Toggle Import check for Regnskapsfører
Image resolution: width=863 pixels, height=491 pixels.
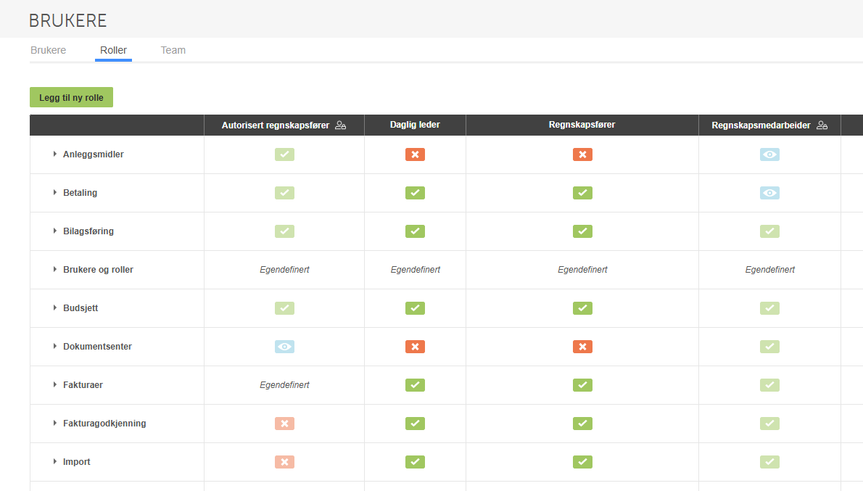[582, 462]
